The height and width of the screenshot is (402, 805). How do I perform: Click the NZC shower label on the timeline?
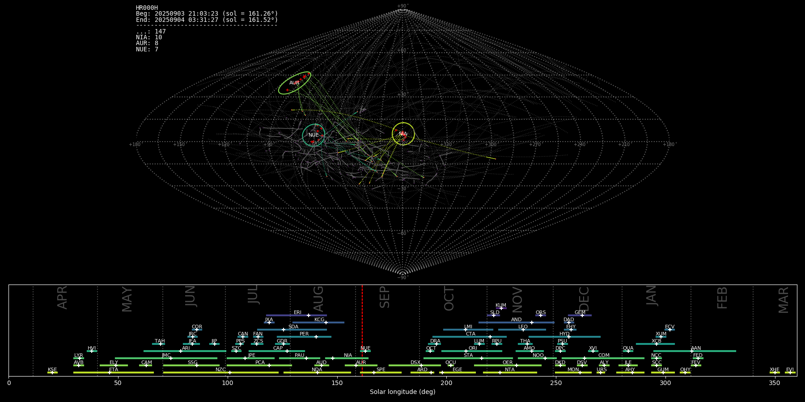pyautogui.click(x=220, y=370)
